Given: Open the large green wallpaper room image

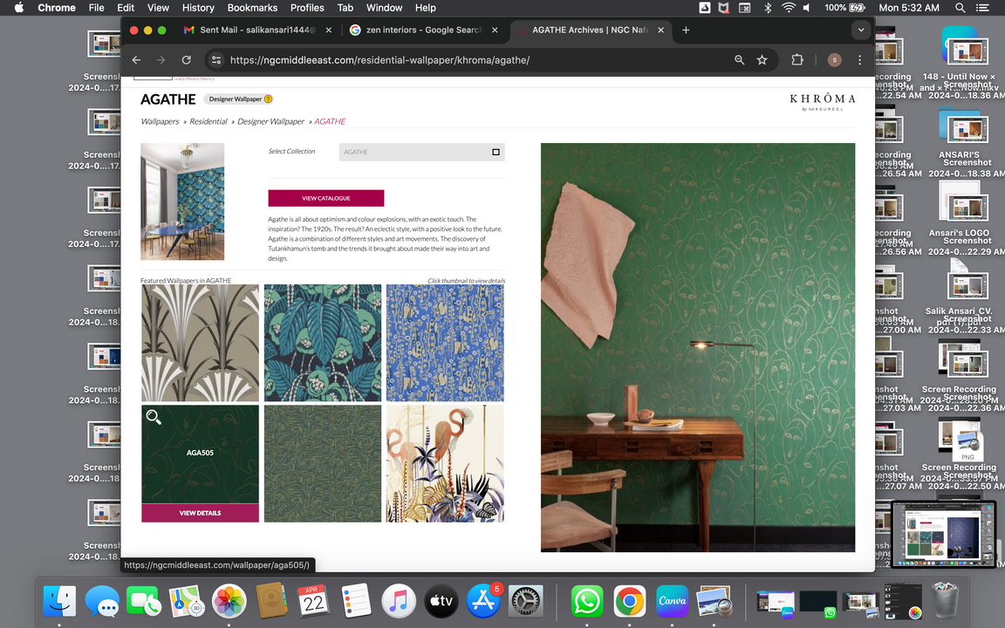Looking at the screenshot, I should (x=697, y=347).
